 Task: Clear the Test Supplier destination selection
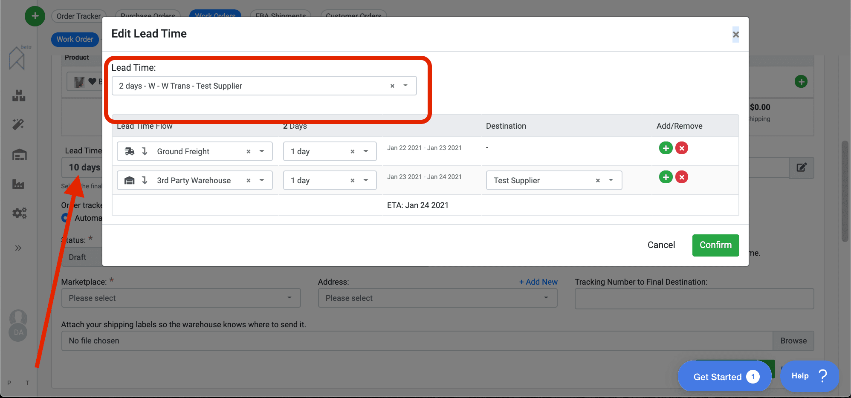597,180
